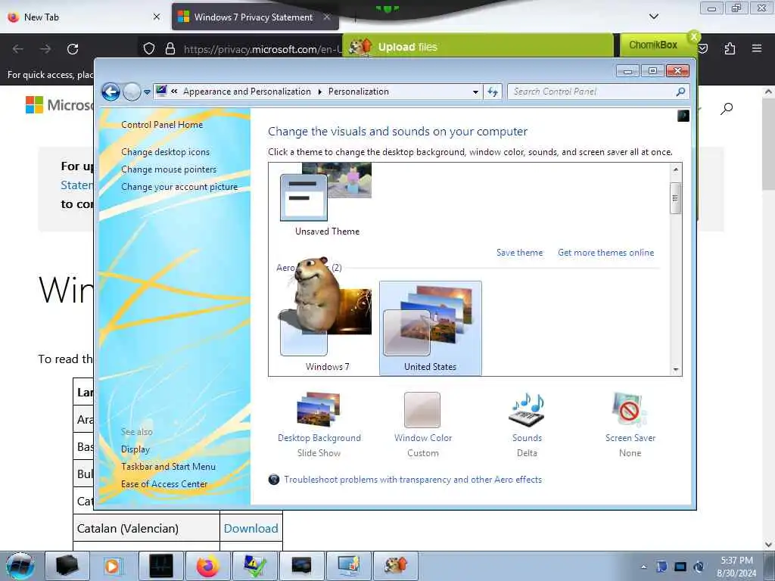Open Display under See also

pos(135,449)
